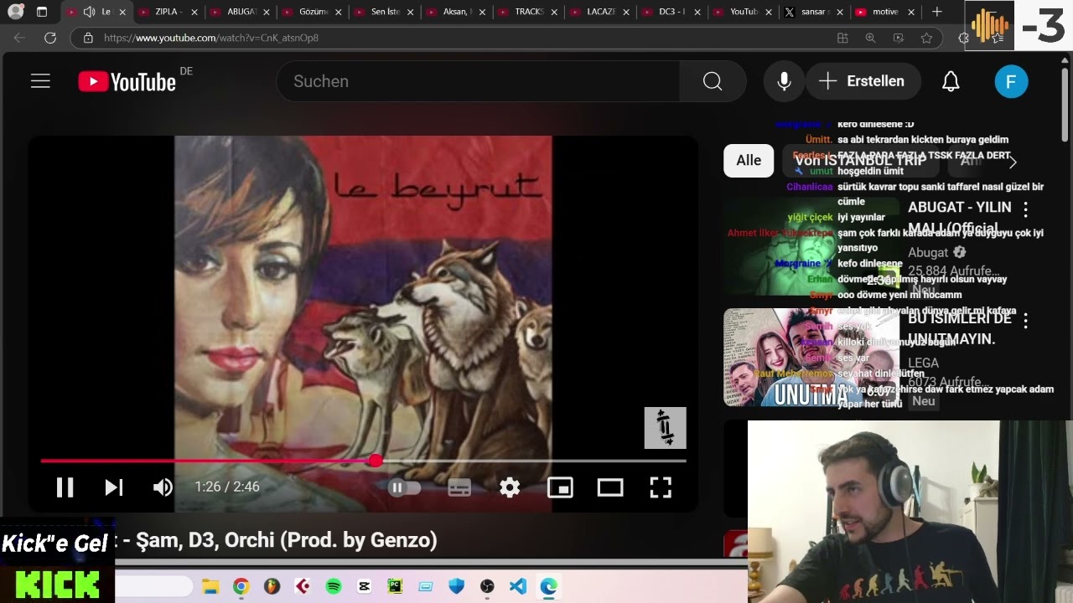The width and height of the screenshot is (1073, 603).
Task: Mute the video player volume
Action: 163,487
